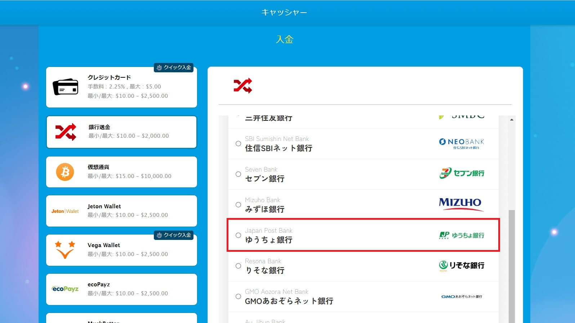
Task: Click the Resona Bank logo
Action: coord(462,265)
